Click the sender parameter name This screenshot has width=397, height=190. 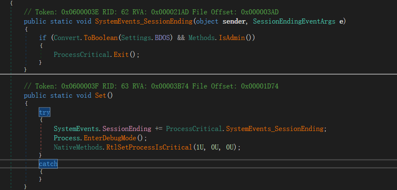tap(234, 21)
